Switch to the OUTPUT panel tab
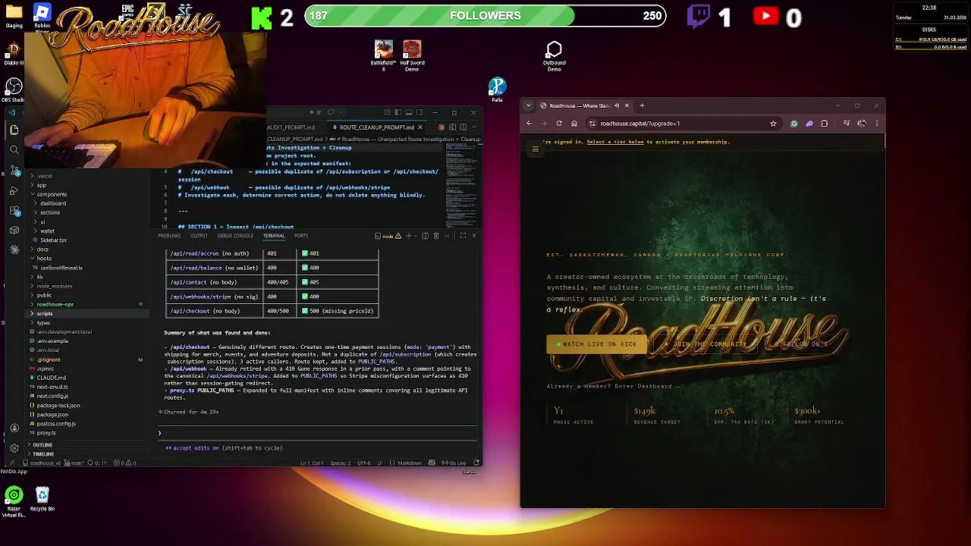 199,236
